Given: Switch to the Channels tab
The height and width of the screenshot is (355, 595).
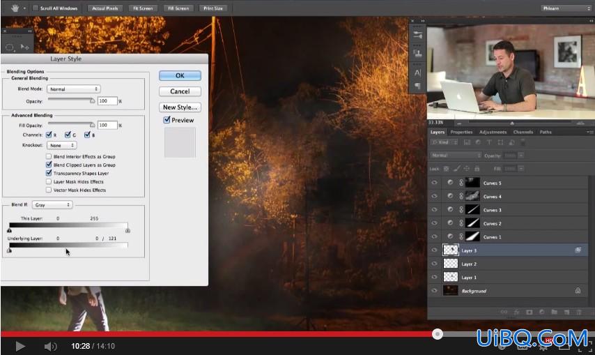Looking at the screenshot, I should (523, 132).
